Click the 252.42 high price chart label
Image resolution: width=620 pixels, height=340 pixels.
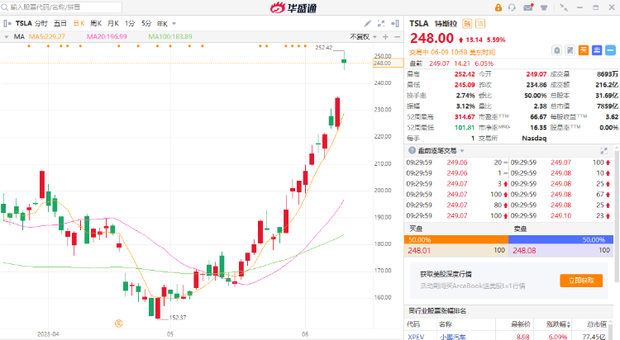324,47
